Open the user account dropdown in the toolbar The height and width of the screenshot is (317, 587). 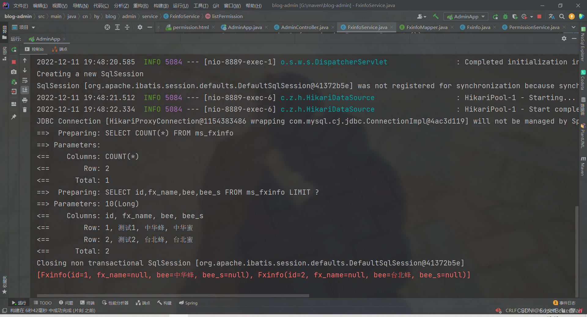pos(422,16)
